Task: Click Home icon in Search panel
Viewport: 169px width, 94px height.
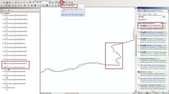Action: tap(145, 11)
